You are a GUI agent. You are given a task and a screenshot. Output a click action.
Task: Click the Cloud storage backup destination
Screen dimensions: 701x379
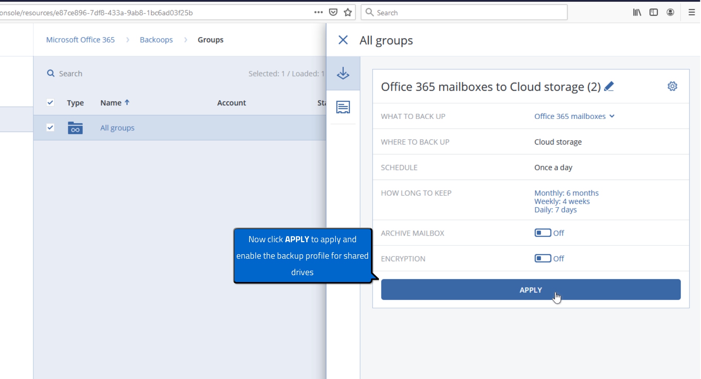[558, 142]
